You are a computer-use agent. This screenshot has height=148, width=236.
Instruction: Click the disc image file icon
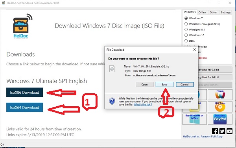point(112,69)
